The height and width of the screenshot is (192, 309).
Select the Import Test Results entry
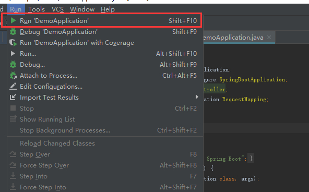(x=105, y=98)
